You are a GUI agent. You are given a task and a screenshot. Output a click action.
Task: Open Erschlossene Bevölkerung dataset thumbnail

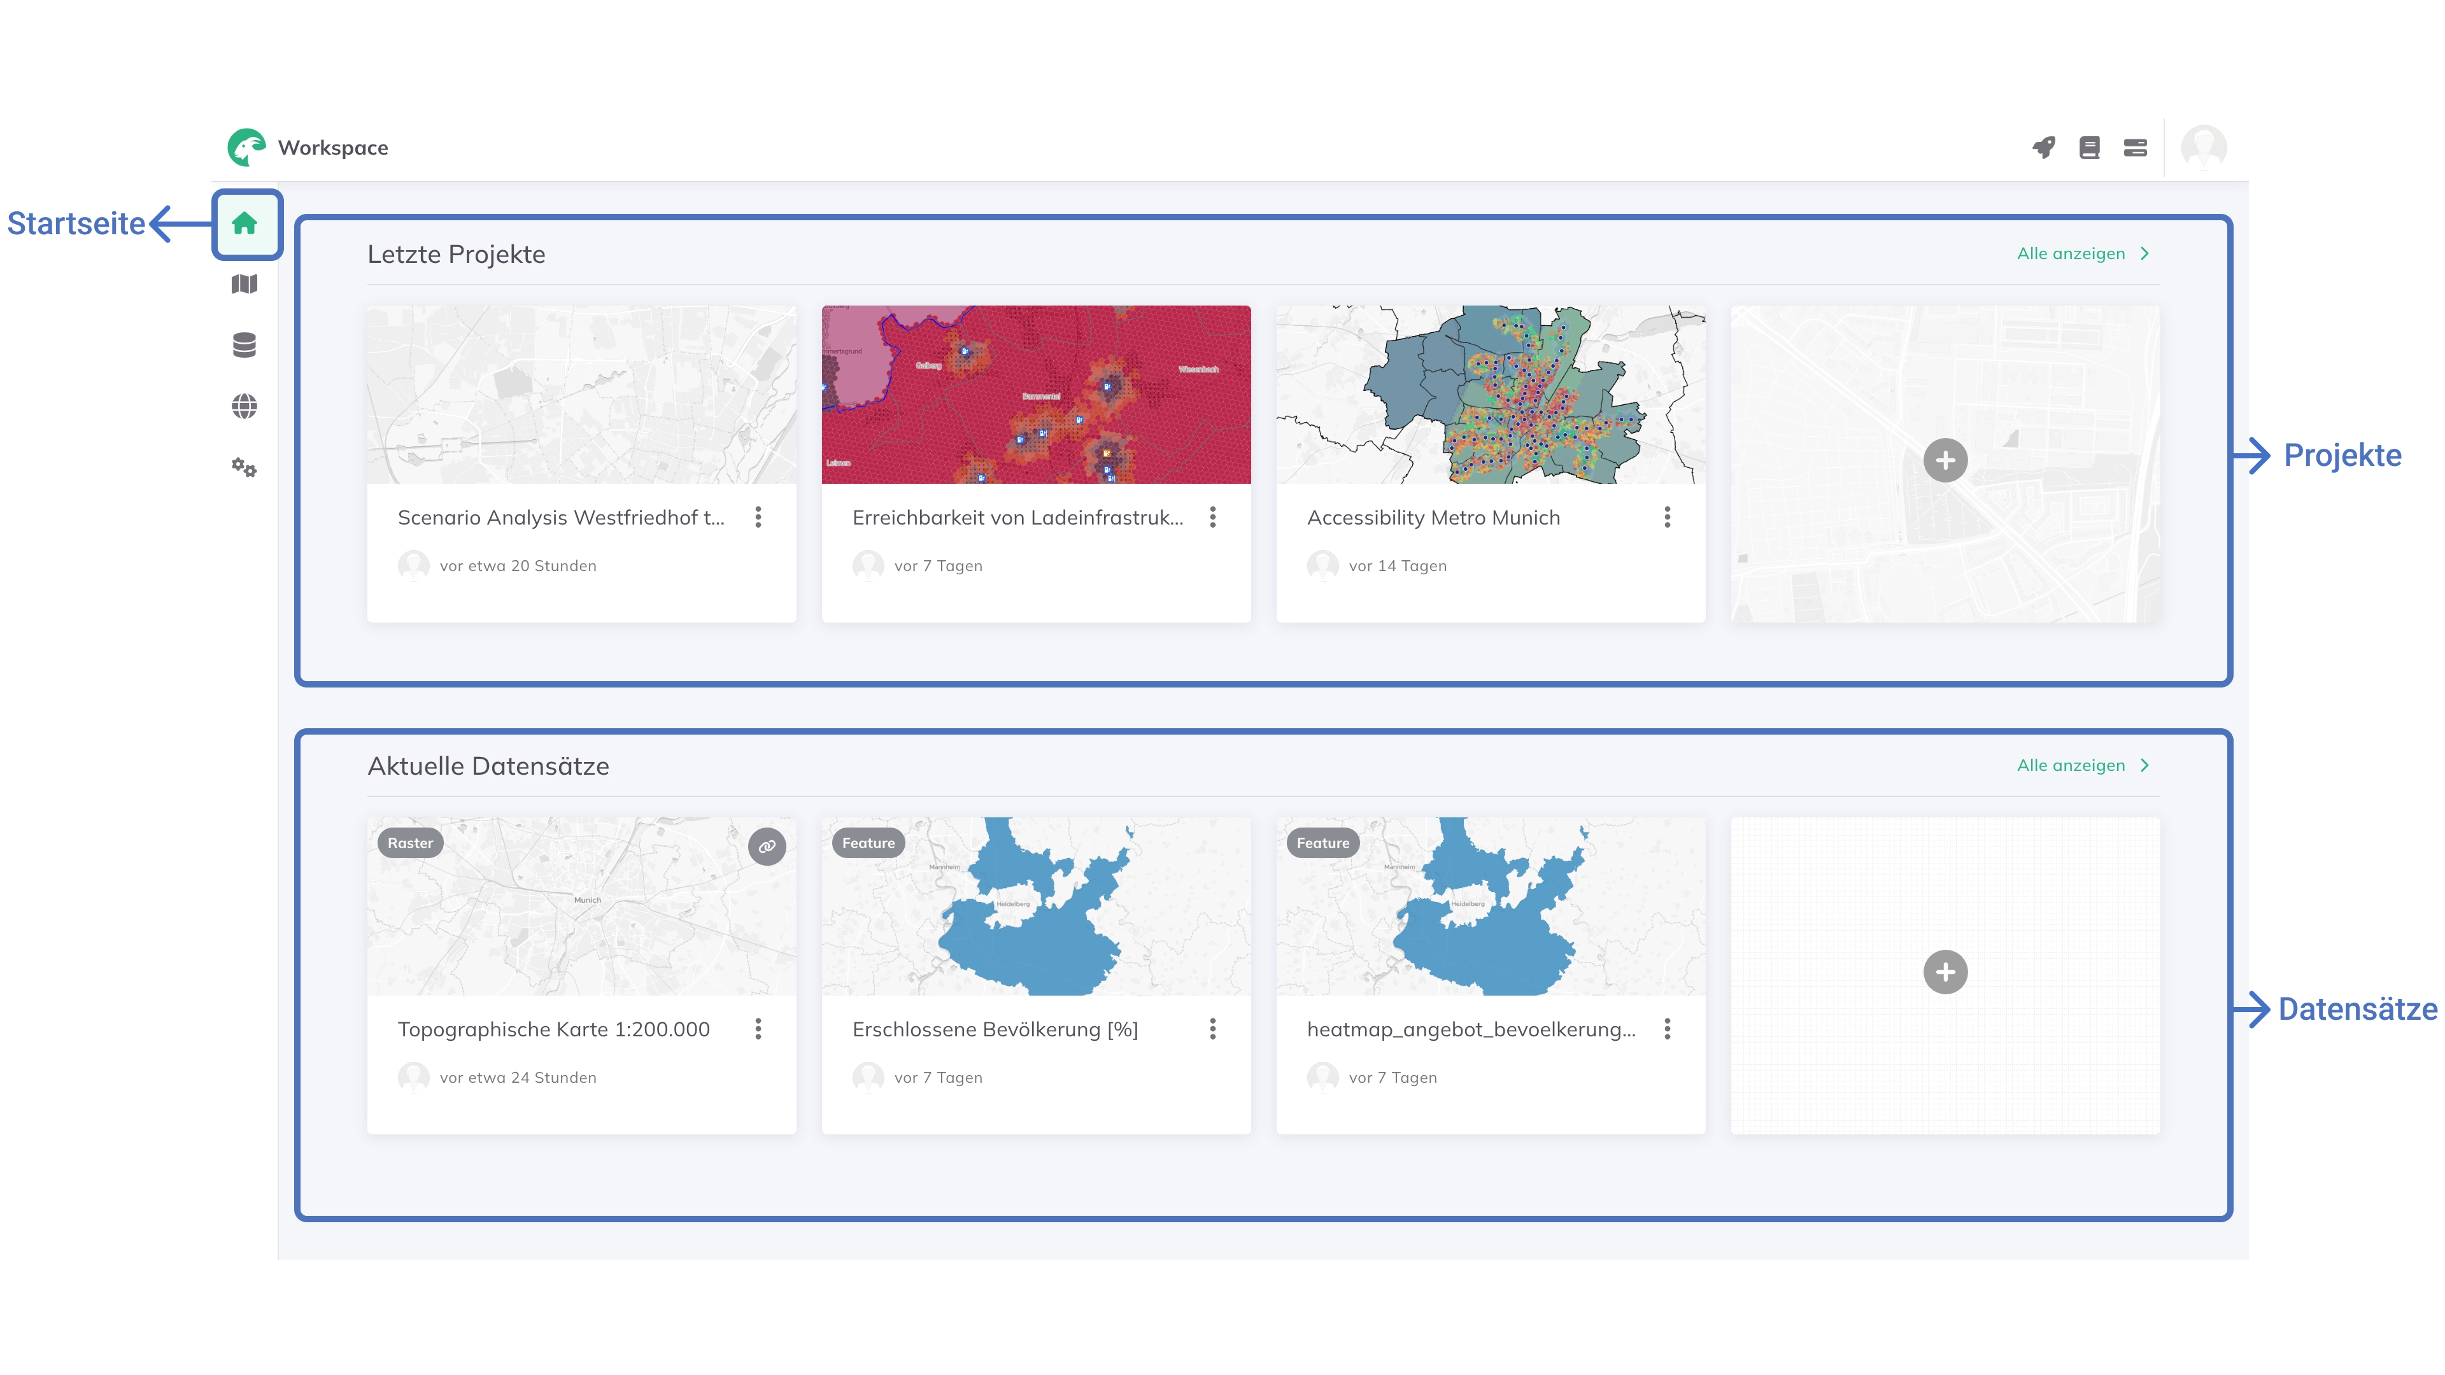pyautogui.click(x=1037, y=906)
